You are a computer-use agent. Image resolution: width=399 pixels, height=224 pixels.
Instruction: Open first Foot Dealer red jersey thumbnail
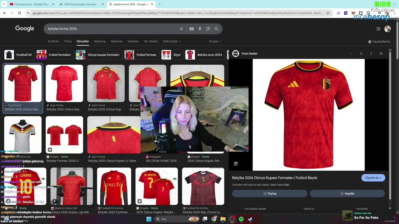pyautogui.click(x=23, y=83)
